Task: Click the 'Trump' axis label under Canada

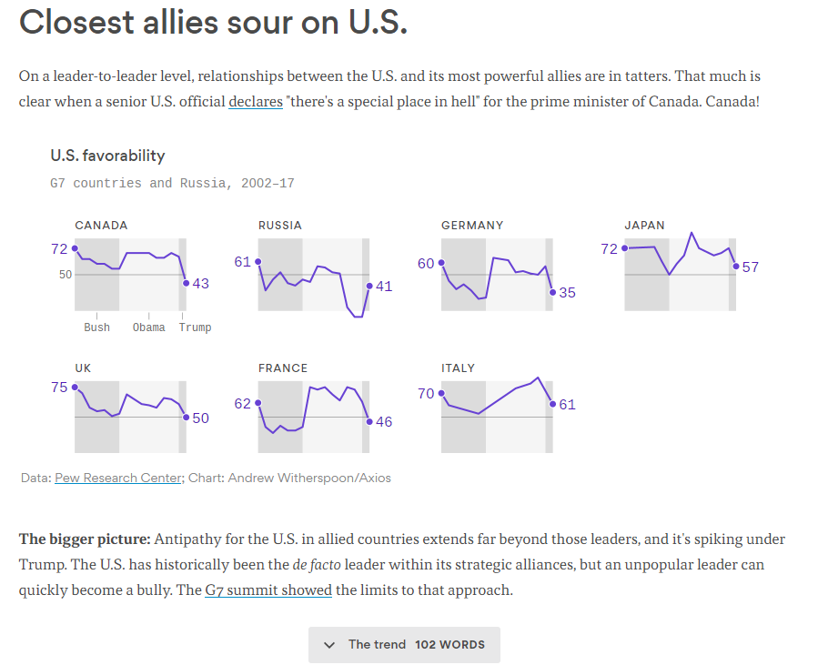Action: pyautogui.click(x=195, y=327)
